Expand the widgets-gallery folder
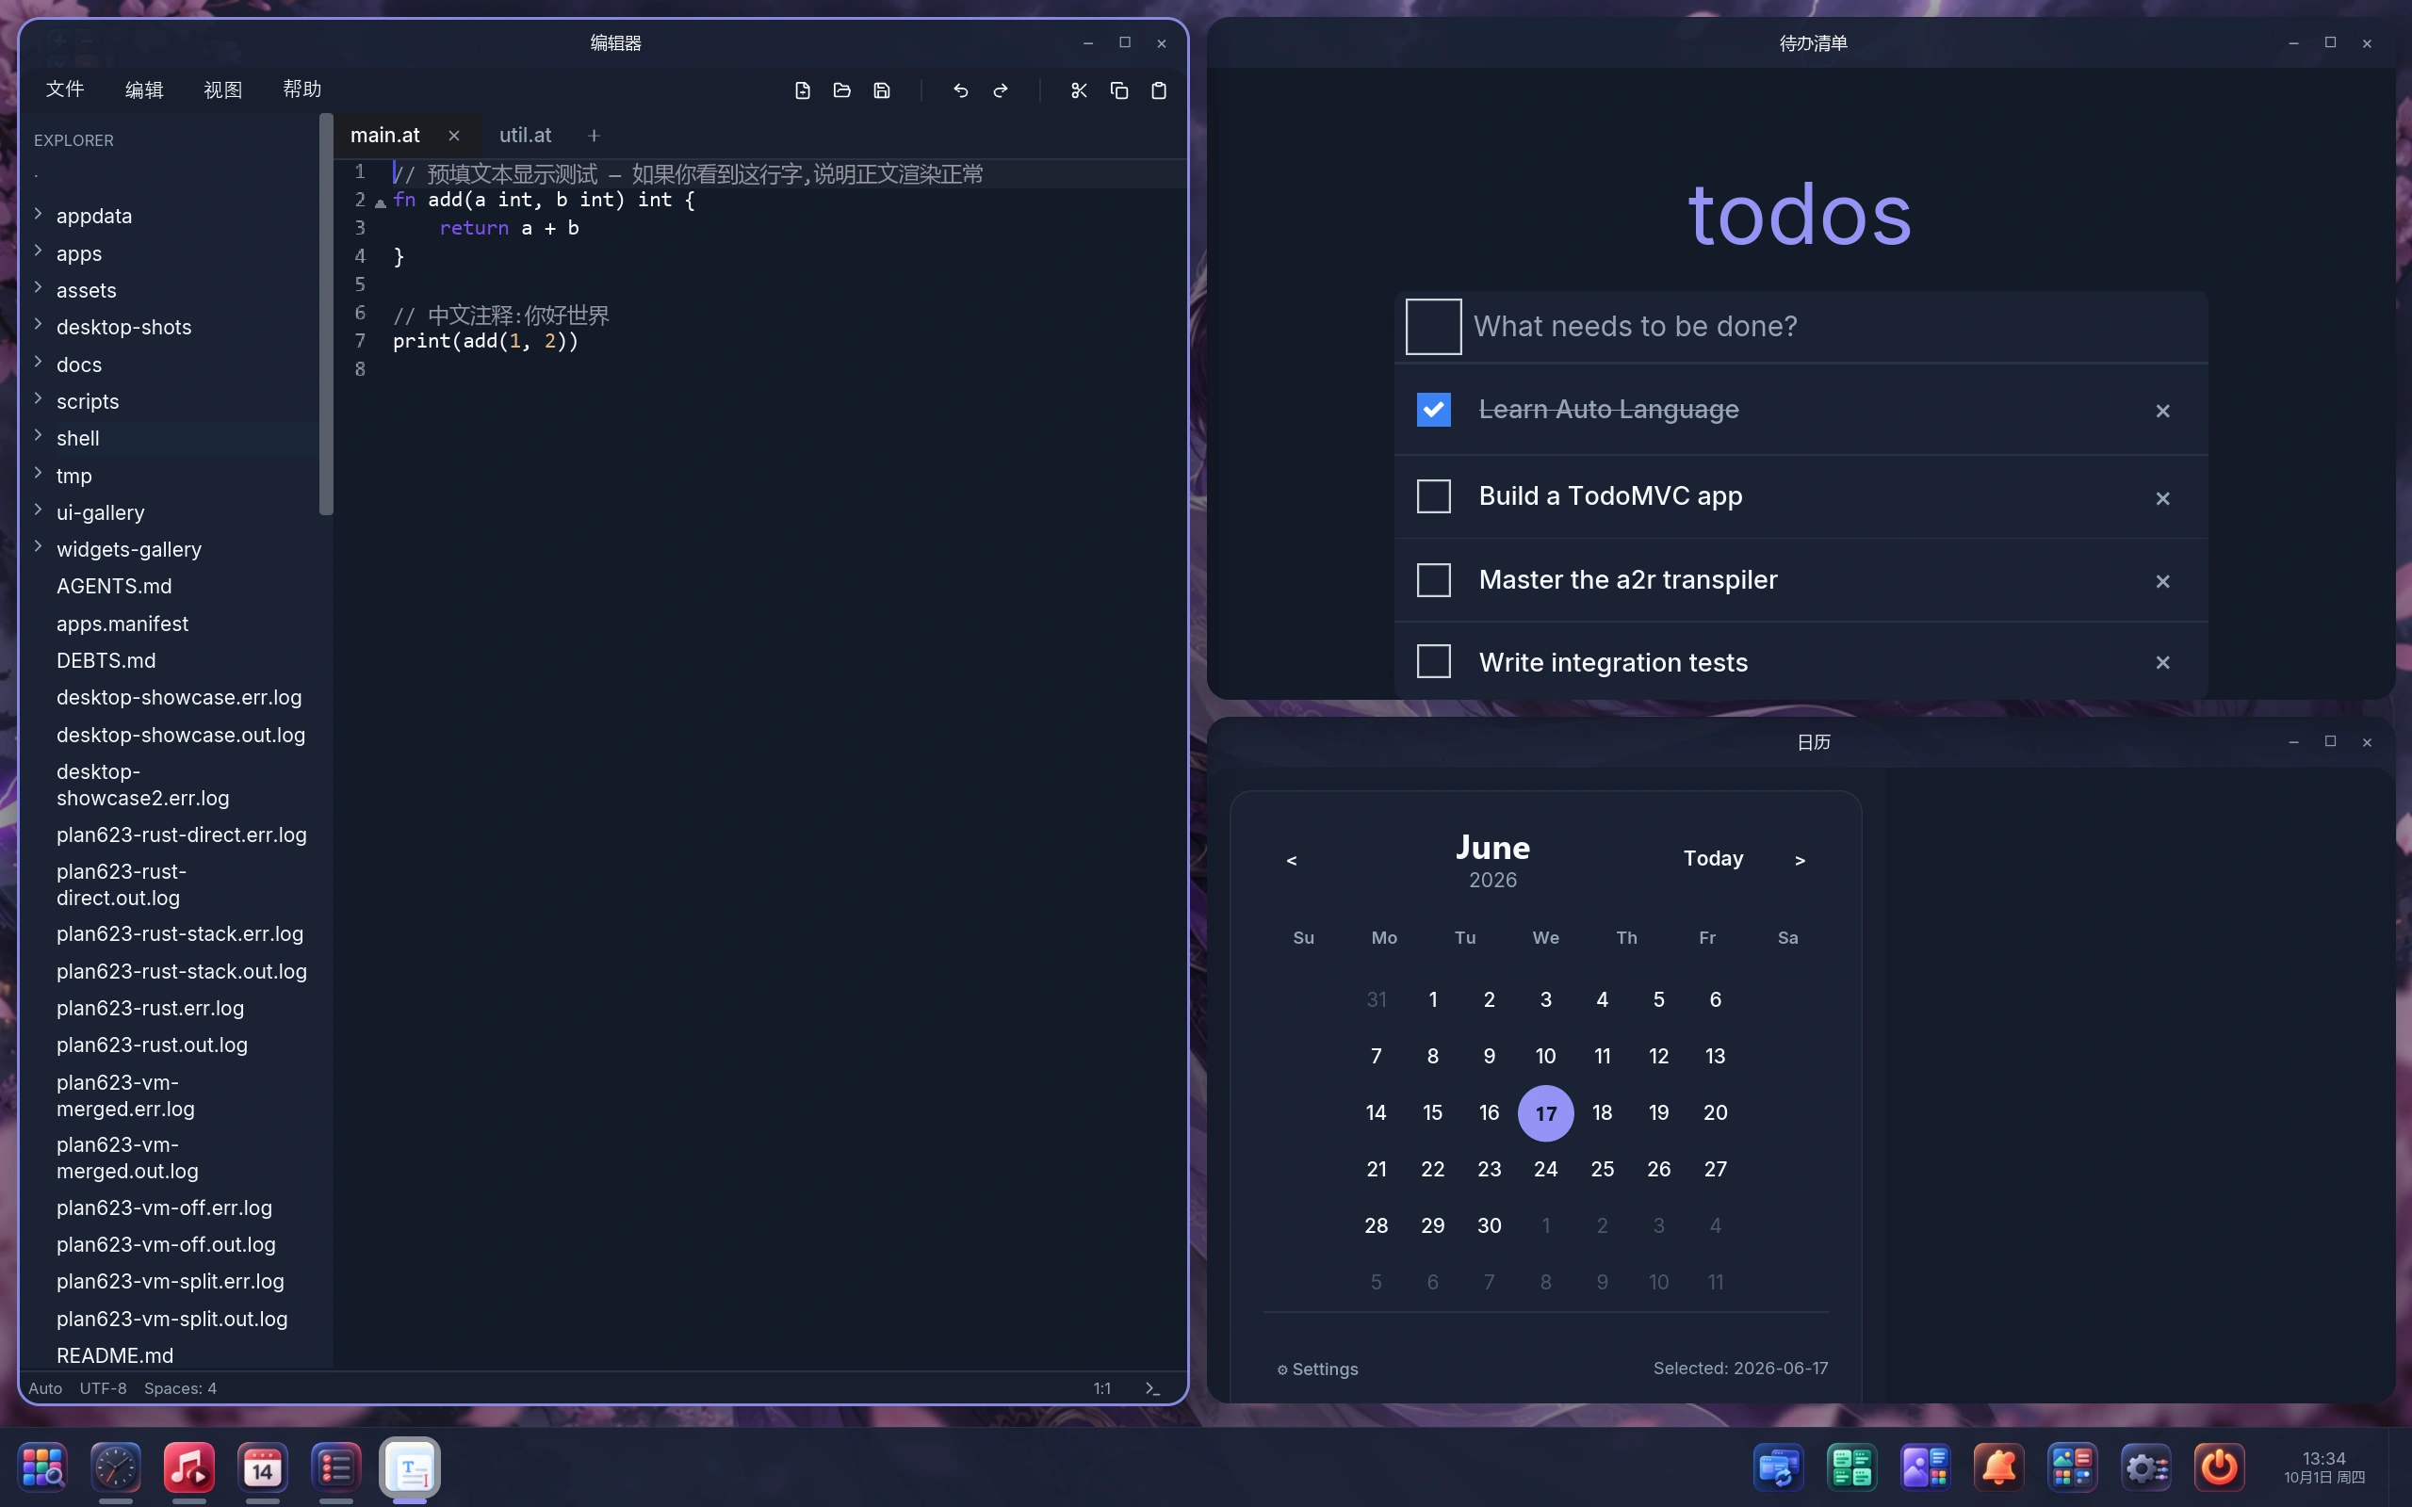Viewport: 2412px width, 1507px height. 38,547
